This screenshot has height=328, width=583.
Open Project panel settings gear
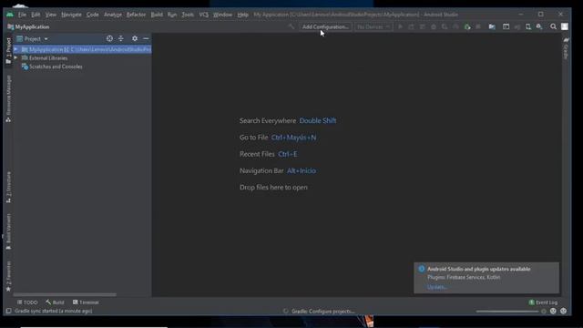pyautogui.click(x=135, y=38)
